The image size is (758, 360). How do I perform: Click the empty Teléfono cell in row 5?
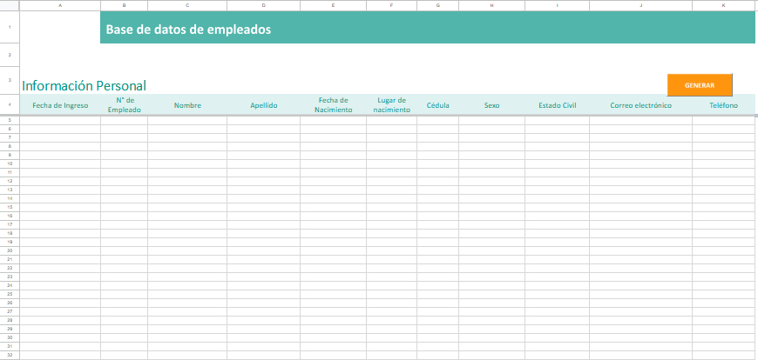pyautogui.click(x=724, y=120)
